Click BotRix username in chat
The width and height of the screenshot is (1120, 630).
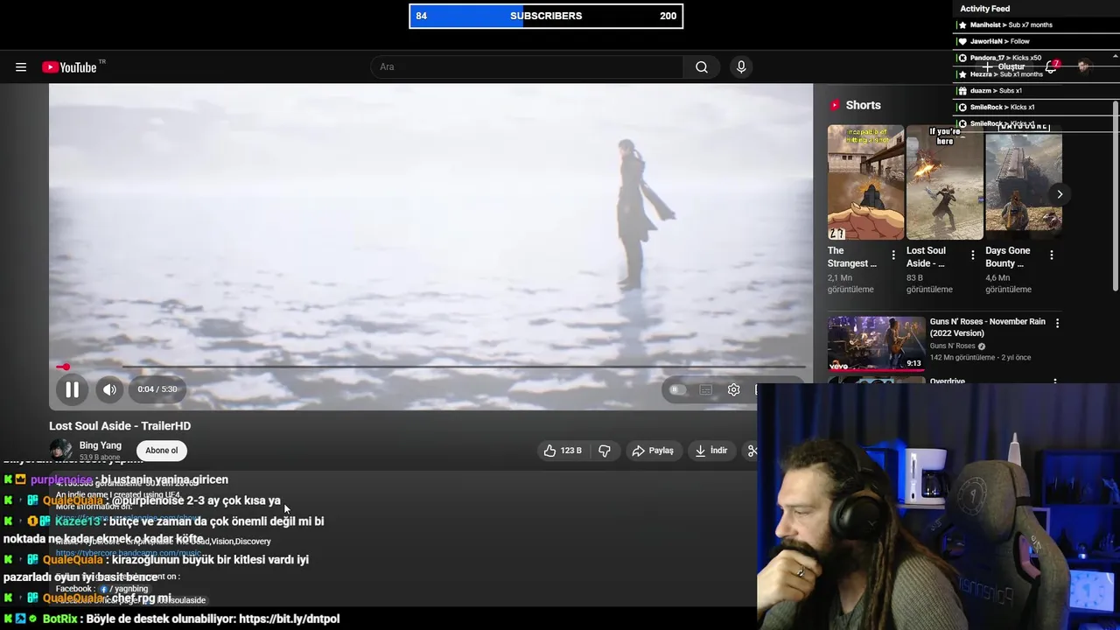60,619
